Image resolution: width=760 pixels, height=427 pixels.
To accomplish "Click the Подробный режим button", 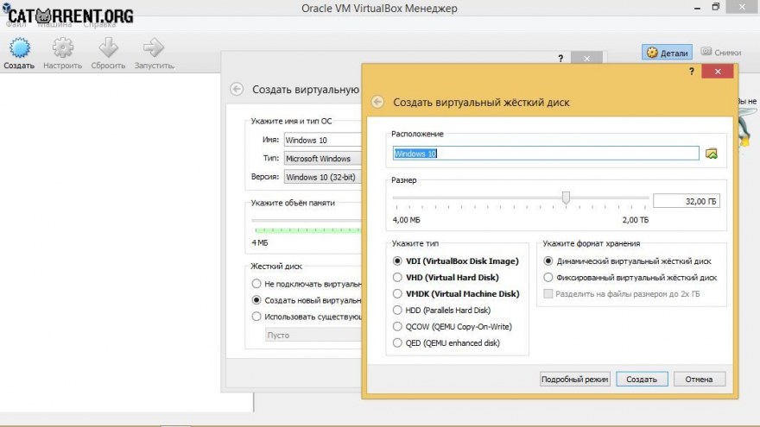I will point(575,379).
